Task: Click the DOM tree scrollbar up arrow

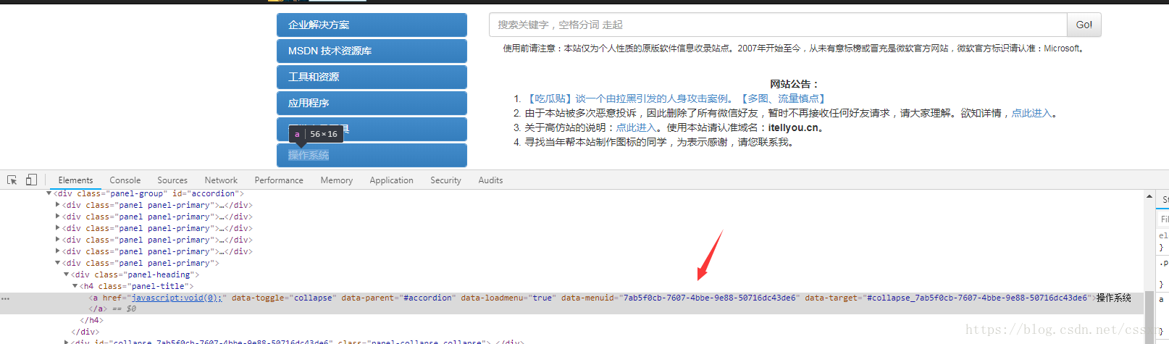Action: click(1149, 196)
